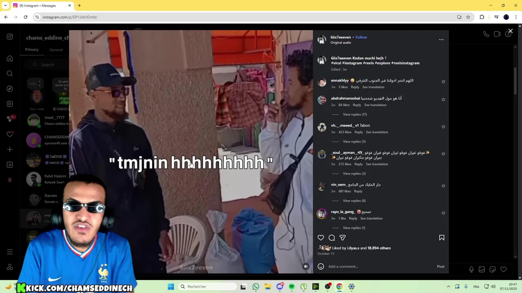Click the comment bubble icon under the post
The height and width of the screenshot is (293, 522).
point(332,238)
